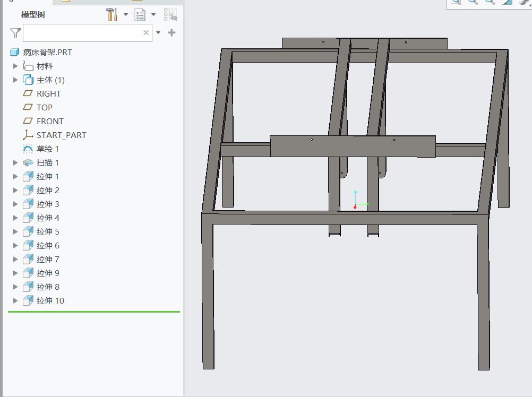Select the 拉伸 4 extrude icon
The image size is (532, 397).
click(28, 218)
